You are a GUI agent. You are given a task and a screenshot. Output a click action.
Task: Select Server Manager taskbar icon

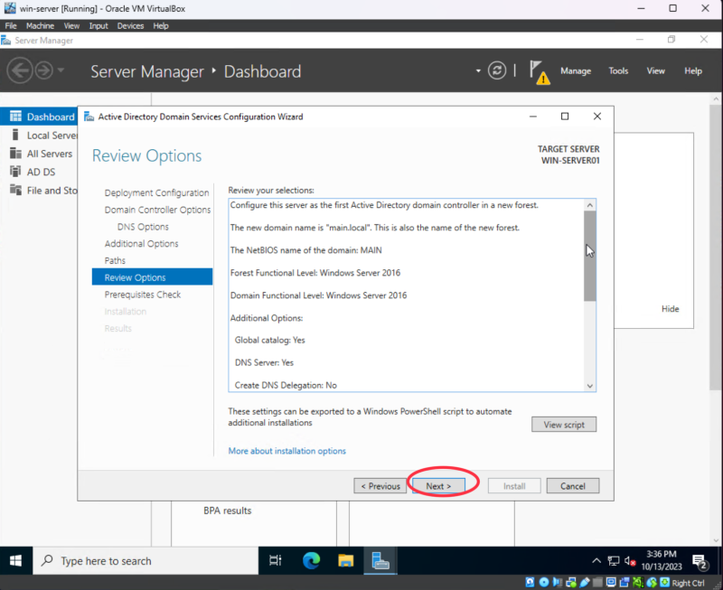click(380, 561)
